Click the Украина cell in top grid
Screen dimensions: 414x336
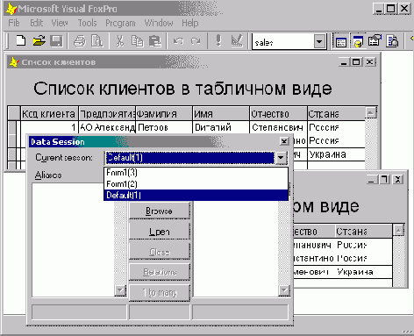click(336, 154)
